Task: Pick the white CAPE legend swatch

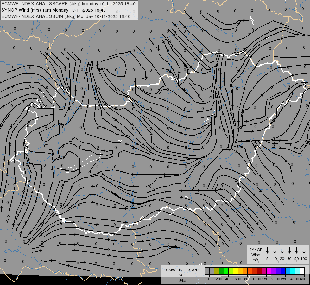Action: pos(302,271)
